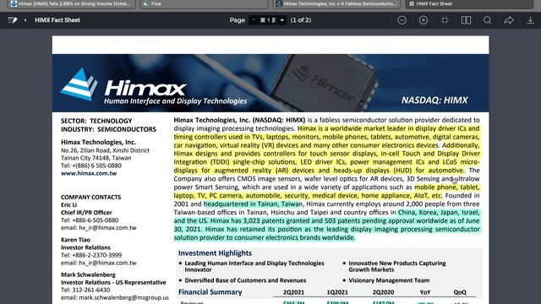
Task: Click 'SECTOR: TECHNOLOGY' text
Action: pyautogui.click(x=96, y=121)
